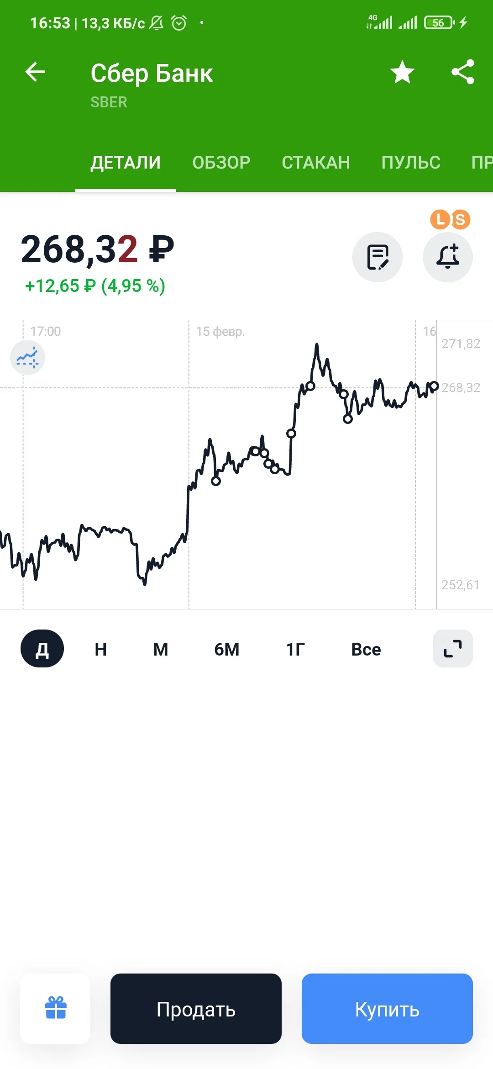Tap the share icon in header
This screenshot has height=1069, width=493.
coord(463,72)
